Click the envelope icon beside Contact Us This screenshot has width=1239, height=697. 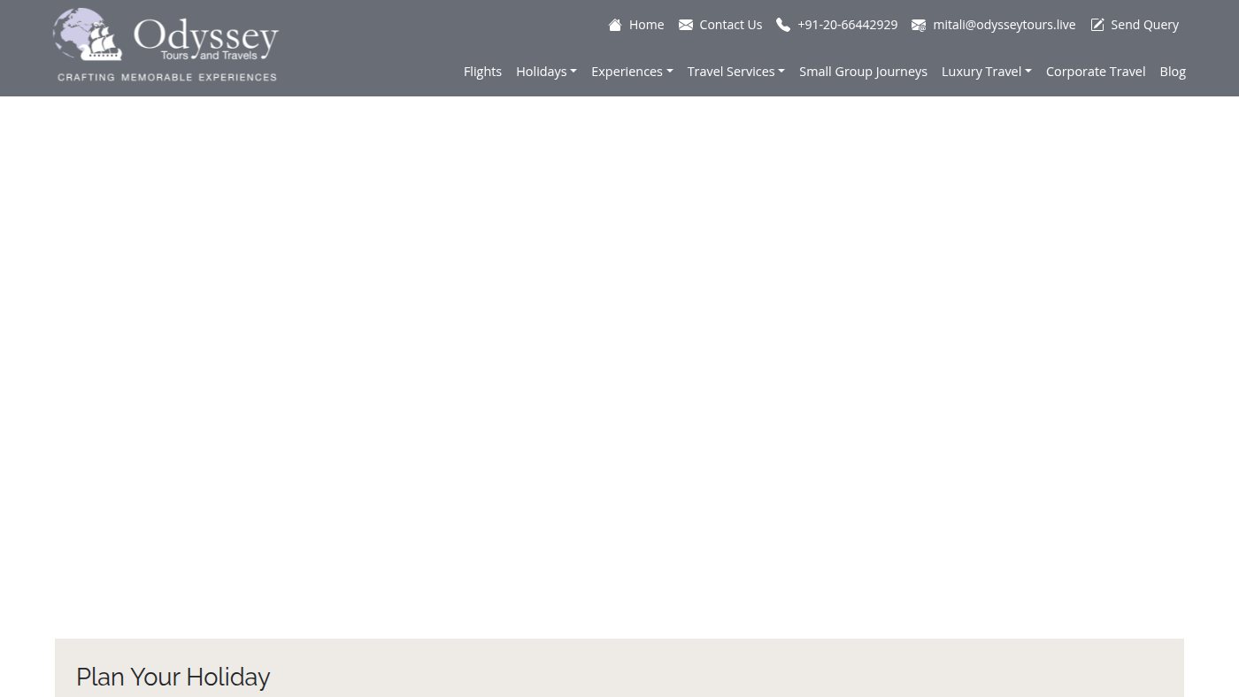click(686, 25)
